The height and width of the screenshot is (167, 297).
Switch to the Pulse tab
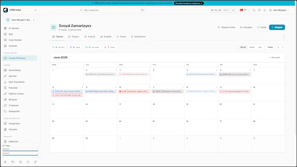point(121,36)
